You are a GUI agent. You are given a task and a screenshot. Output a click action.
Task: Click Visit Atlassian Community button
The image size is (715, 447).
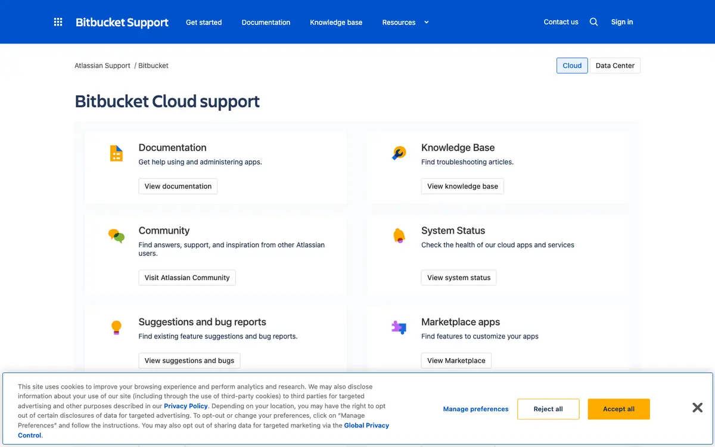[187, 278]
